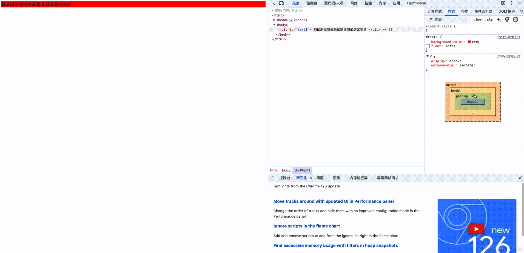524x253 pixels.
Task: Select the inspect element picker icon
Action: click(x=273, y=3)
